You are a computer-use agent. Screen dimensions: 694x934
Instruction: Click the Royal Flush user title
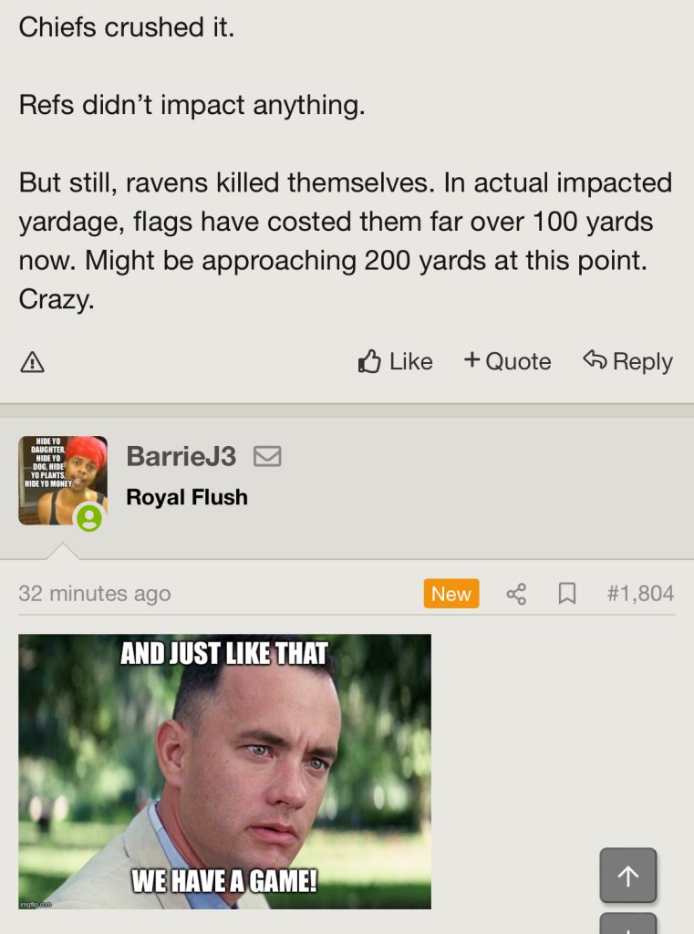pos(187,497)
